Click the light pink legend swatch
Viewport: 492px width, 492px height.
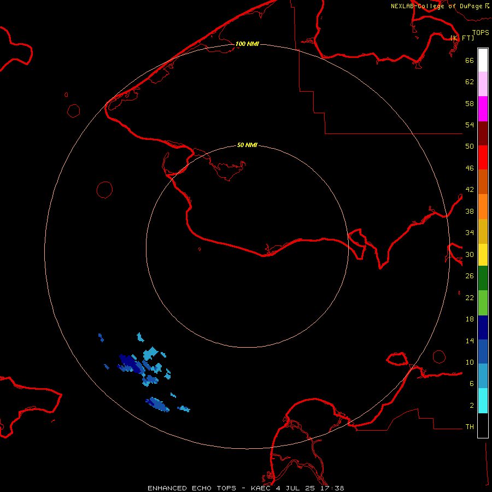pos(483,84)
